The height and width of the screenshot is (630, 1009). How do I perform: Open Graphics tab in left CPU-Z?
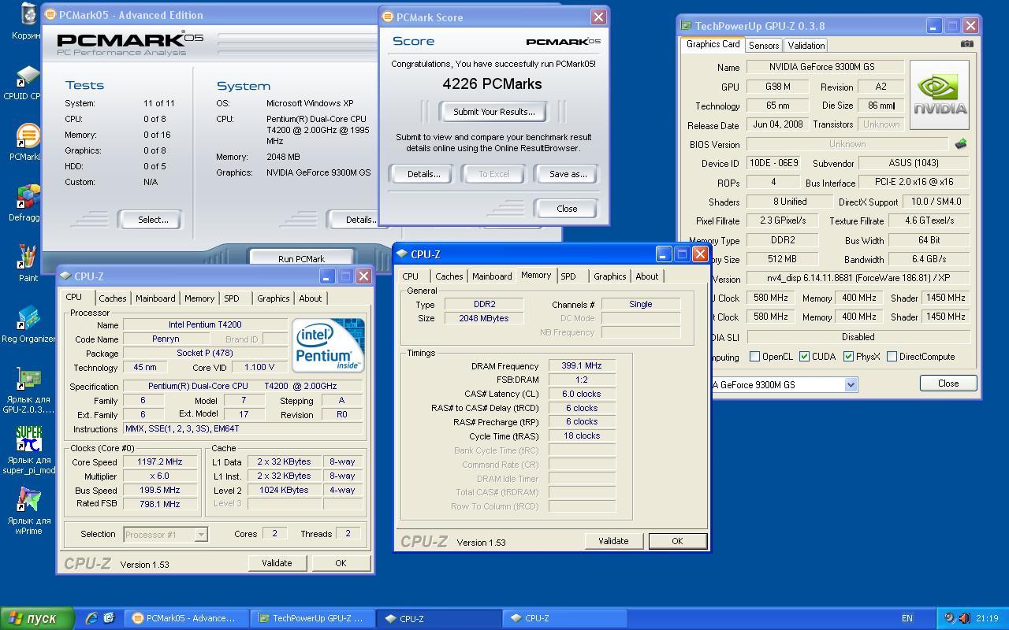pos(273,298)
